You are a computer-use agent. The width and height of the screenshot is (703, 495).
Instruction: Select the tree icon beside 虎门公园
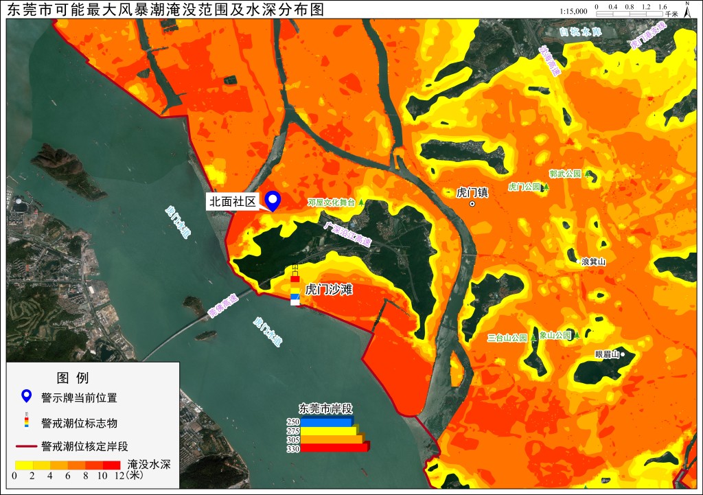click(x=546, y=187)
